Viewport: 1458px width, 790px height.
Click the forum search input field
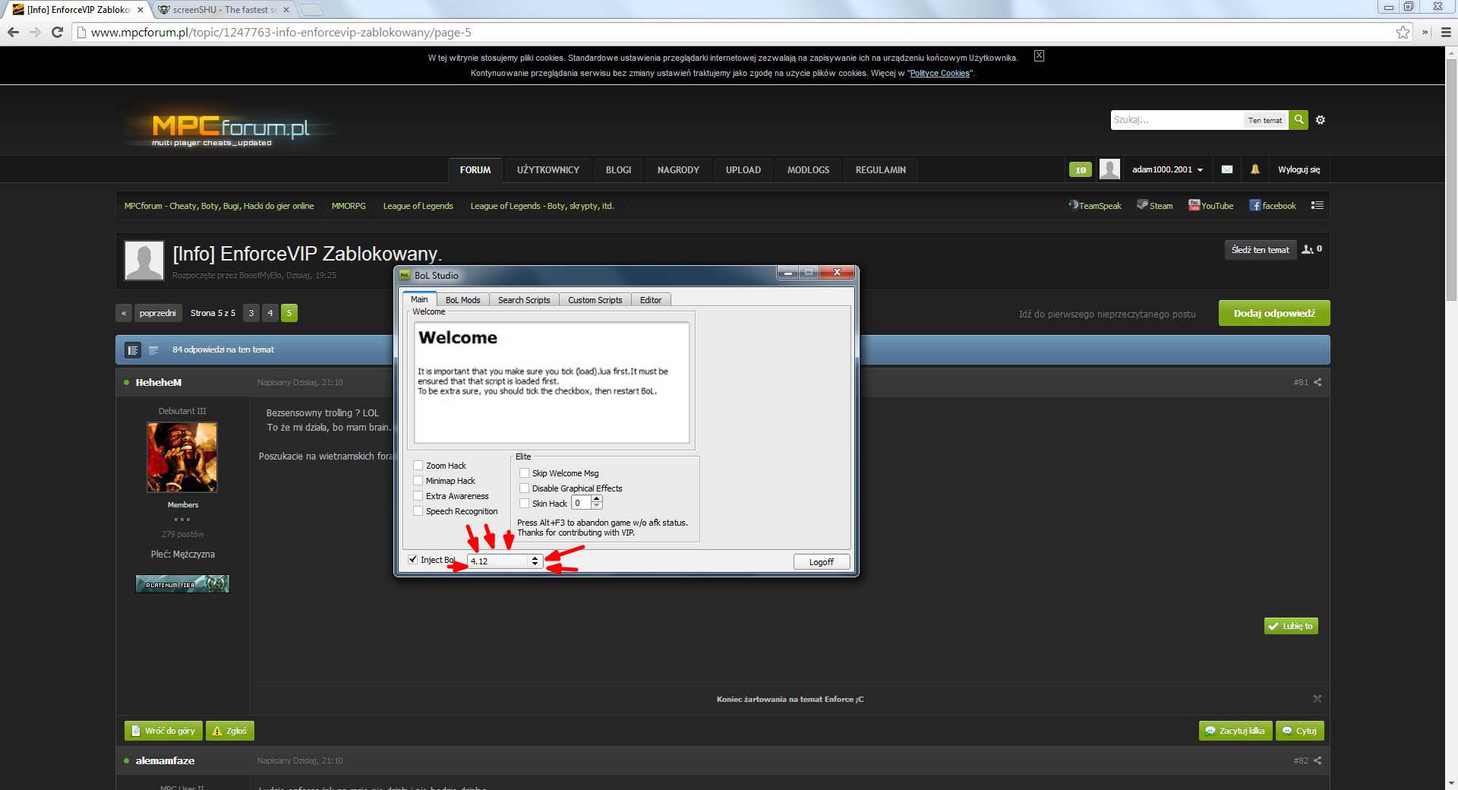[1176, 120]
